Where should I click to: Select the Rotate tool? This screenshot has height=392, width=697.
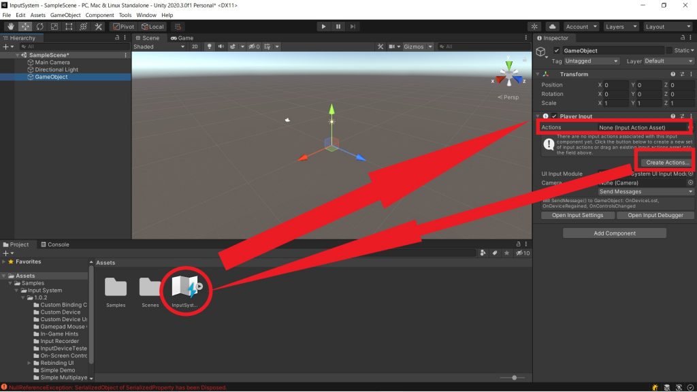[39, 26]
